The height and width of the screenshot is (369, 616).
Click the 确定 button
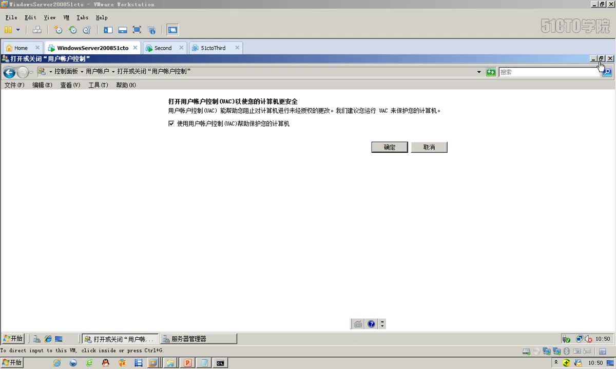[390, 147]
